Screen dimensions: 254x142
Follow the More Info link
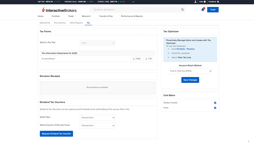(125, 109)
